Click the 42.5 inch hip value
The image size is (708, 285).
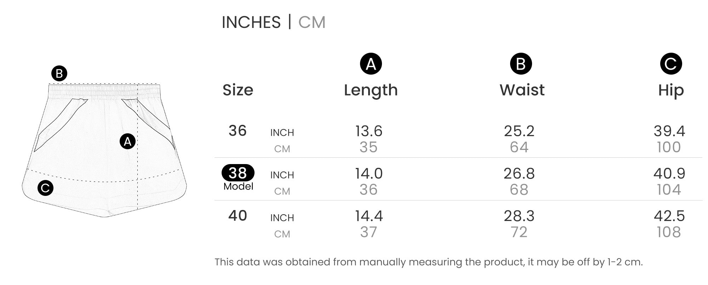[669, 216]
